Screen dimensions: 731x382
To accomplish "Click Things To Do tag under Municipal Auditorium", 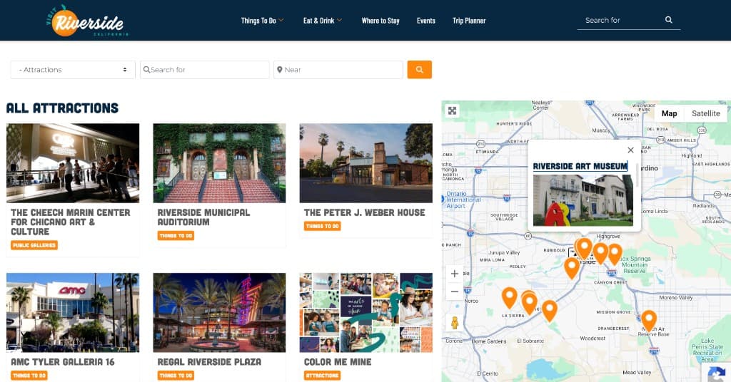I will click(176, 235).
